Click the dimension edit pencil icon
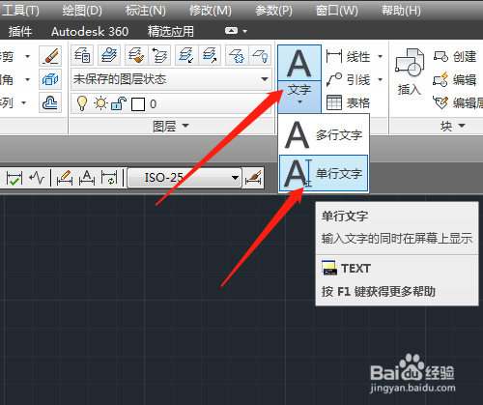483x405 pixels. (x=64, y=178)
